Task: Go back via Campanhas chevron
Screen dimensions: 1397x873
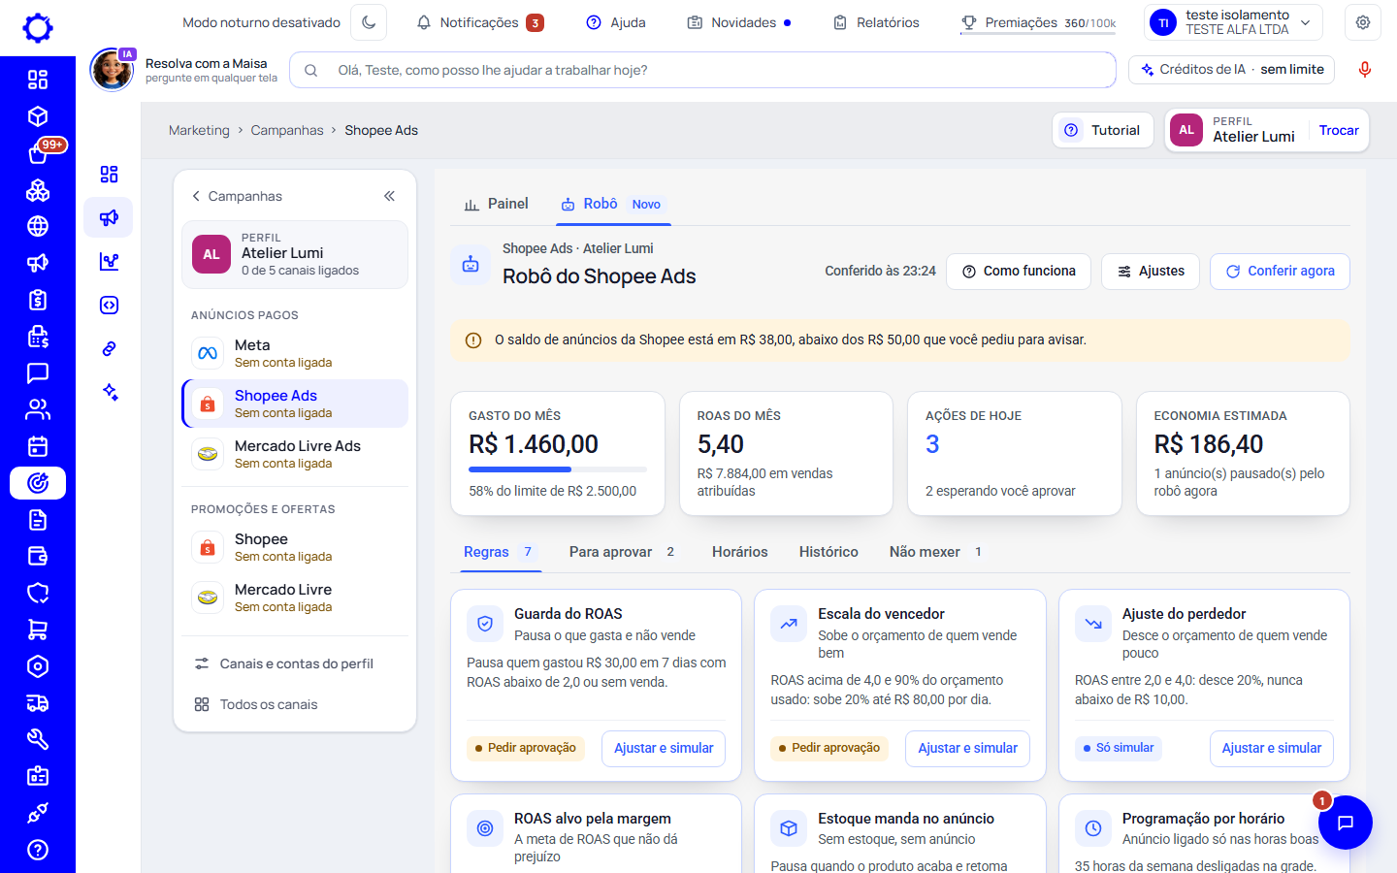Action: pyautogui.click(x=237, y=196)
